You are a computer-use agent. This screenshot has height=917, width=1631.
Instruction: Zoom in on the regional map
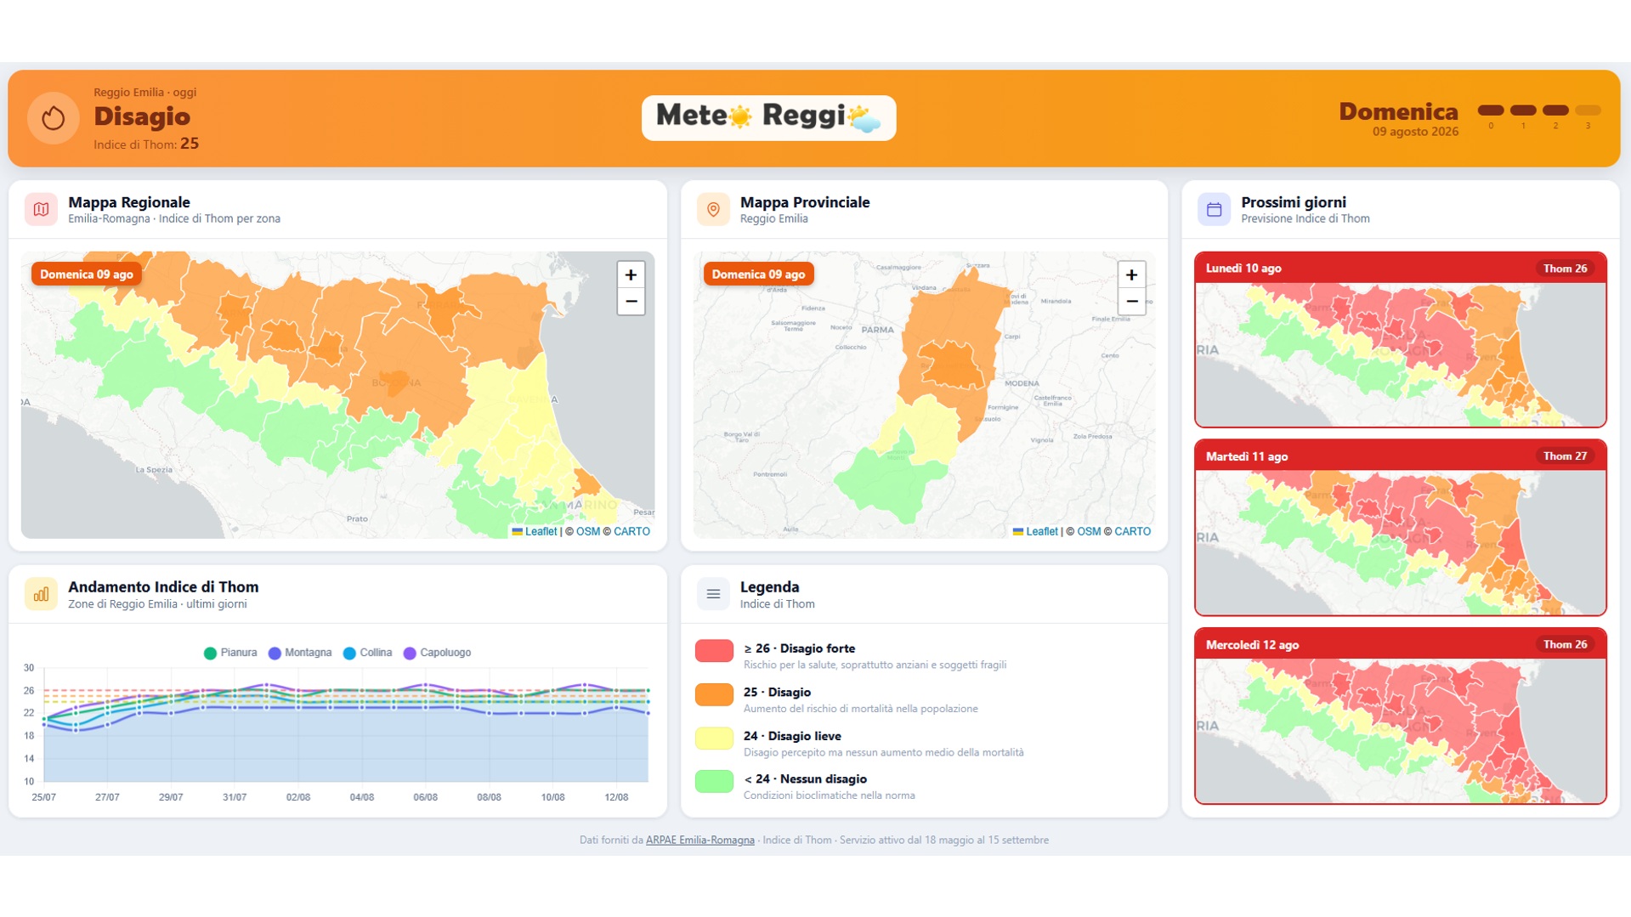tap(631, 275)
